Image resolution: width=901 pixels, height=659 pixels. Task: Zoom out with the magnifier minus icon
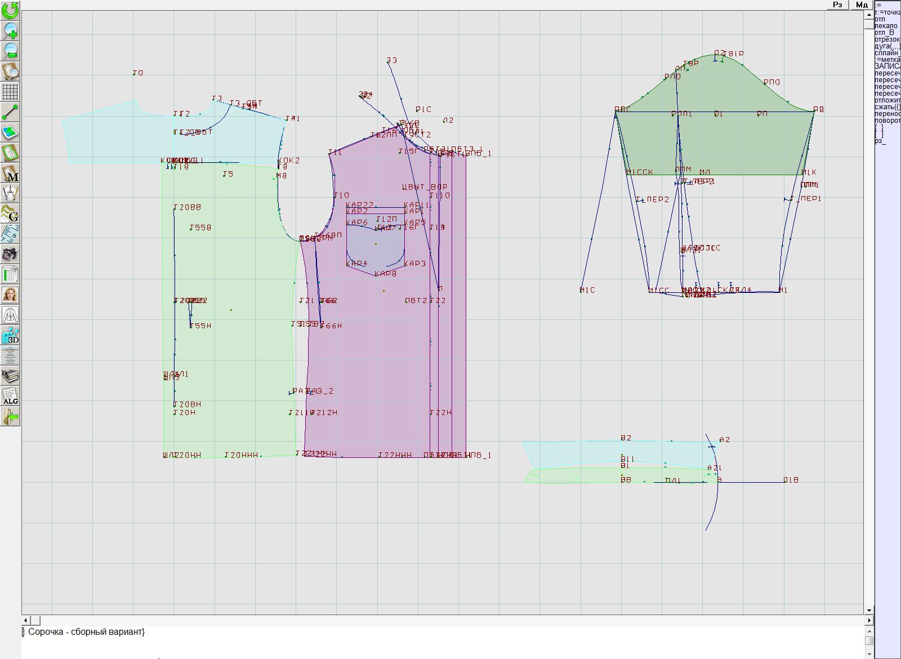coord(10,51)
